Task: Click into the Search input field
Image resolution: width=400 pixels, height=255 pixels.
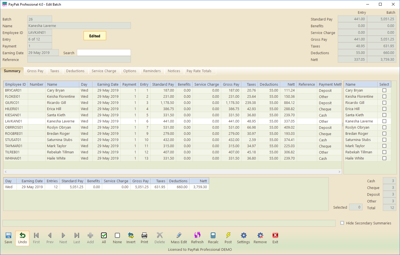Action: coord(104,53)
